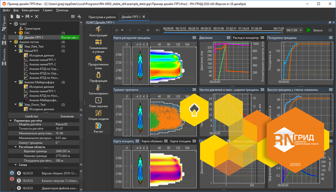Click the Planar3D model value field
The image size is (336, 192).
click(67, 124)
